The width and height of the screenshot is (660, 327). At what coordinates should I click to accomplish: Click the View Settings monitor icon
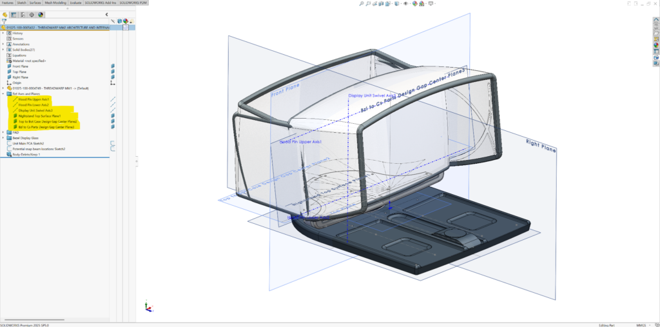point(431,3)
